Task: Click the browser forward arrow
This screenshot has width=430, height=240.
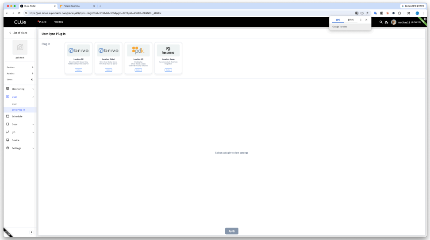Action: click(x=13, y=13)
